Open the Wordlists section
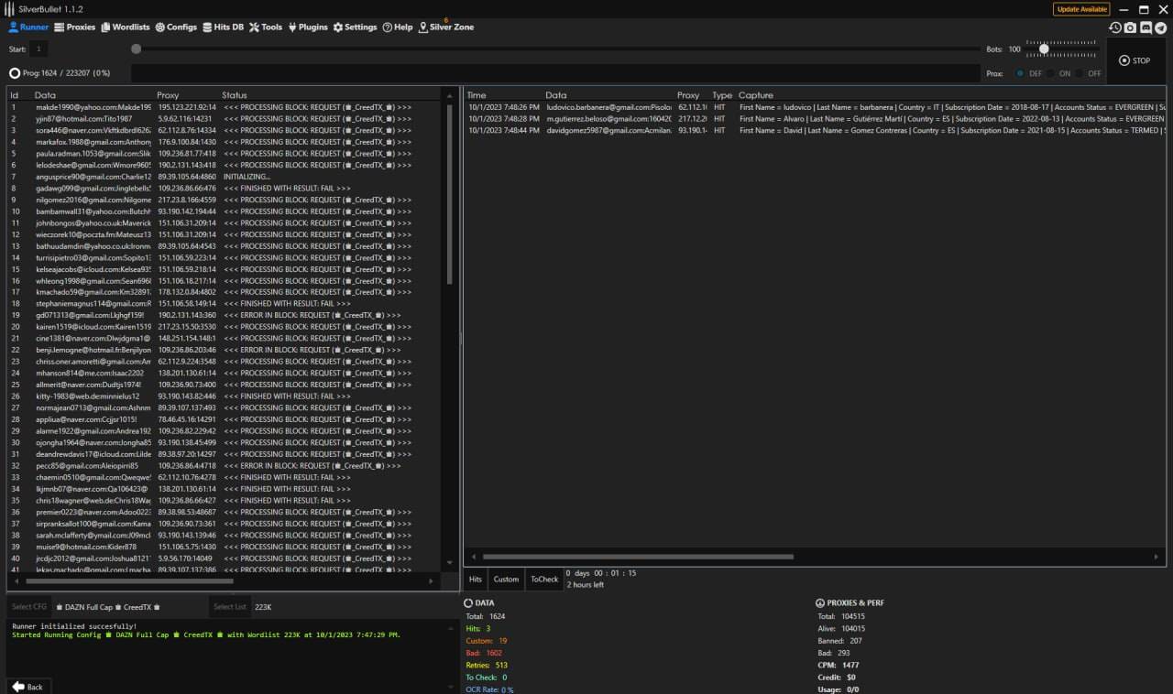The width and height of the screenshot is (1173, 694). (x=125, y=27)
